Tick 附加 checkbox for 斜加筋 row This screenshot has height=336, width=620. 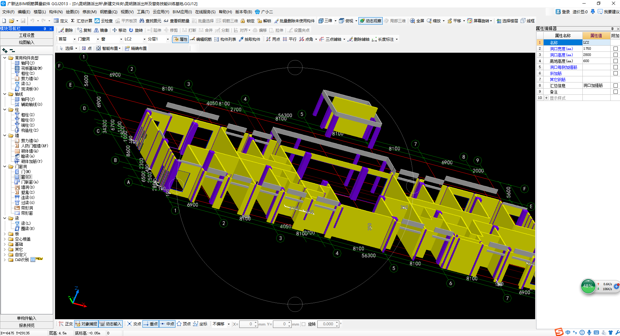pos(615,73)
